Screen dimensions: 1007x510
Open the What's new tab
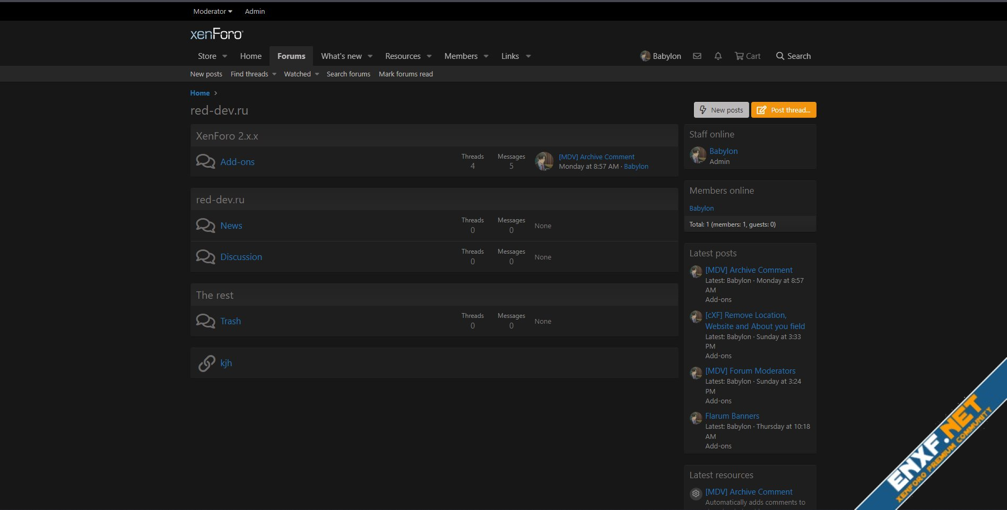pos(341,56)
